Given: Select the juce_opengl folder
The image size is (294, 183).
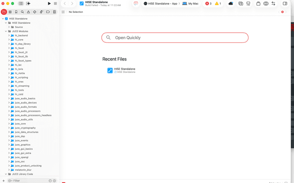Looking at the screenshot, I should (x=22, y=157).
